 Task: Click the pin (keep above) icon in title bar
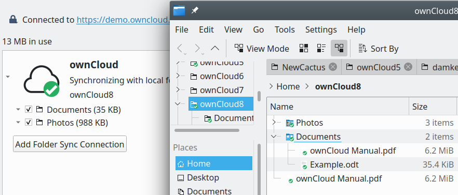tap(195, 10)
